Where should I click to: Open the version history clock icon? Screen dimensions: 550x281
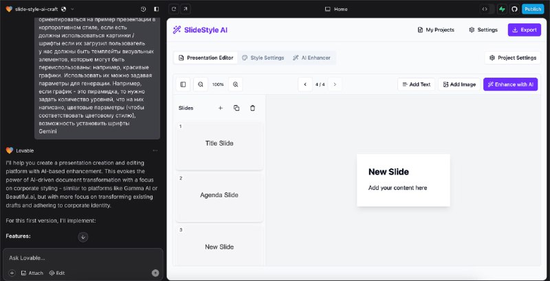(x=143, y=9)
